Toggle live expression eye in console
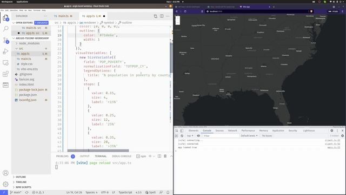The height and width of the screenshot is (195, 346). (x=198, y=136)
